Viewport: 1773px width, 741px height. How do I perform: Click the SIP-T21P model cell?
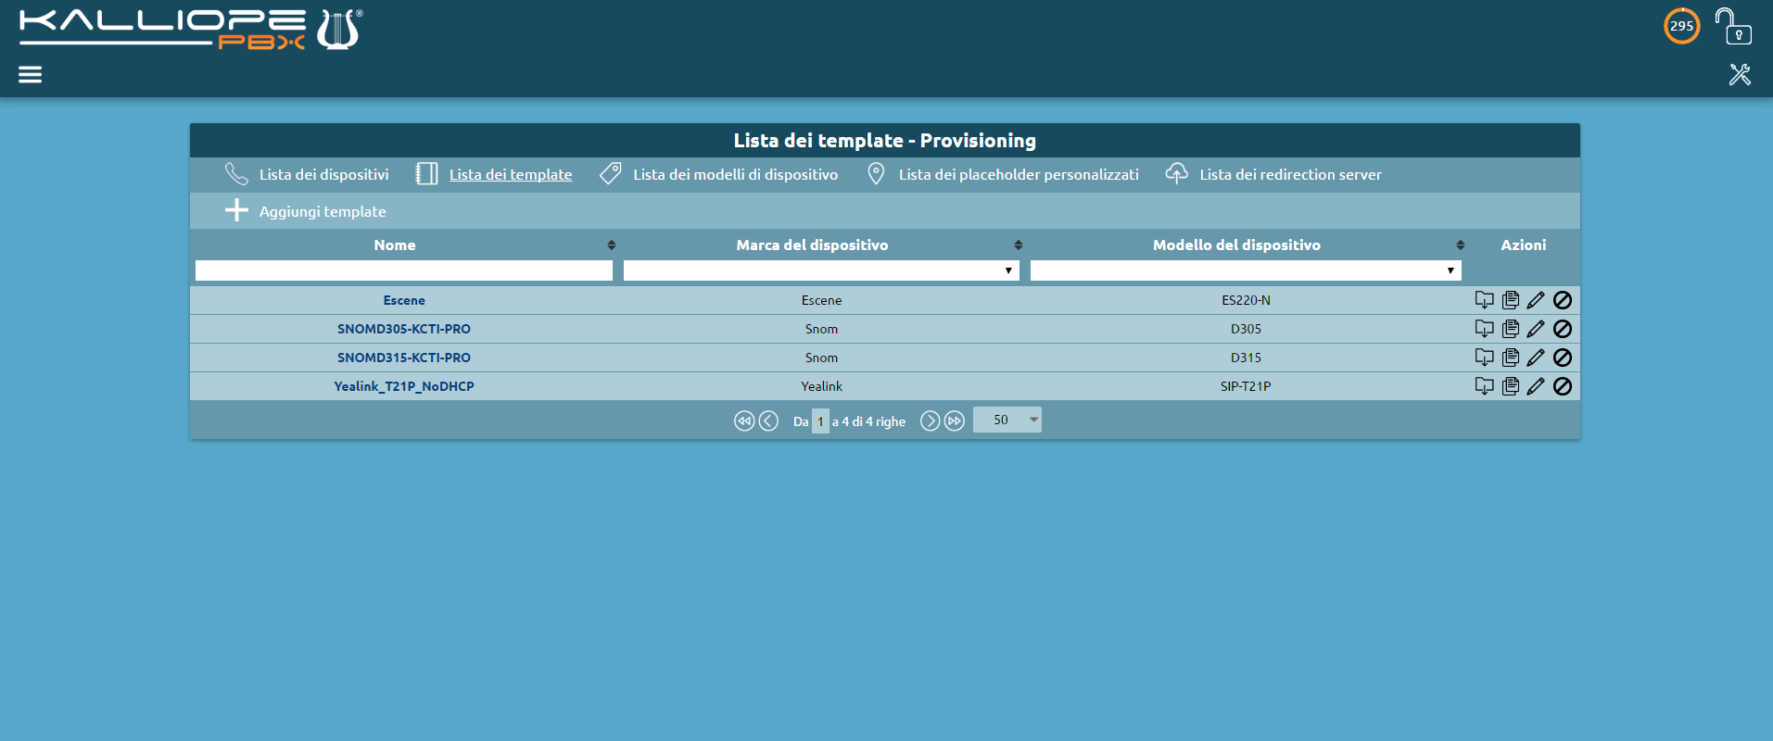[1246, 386]
